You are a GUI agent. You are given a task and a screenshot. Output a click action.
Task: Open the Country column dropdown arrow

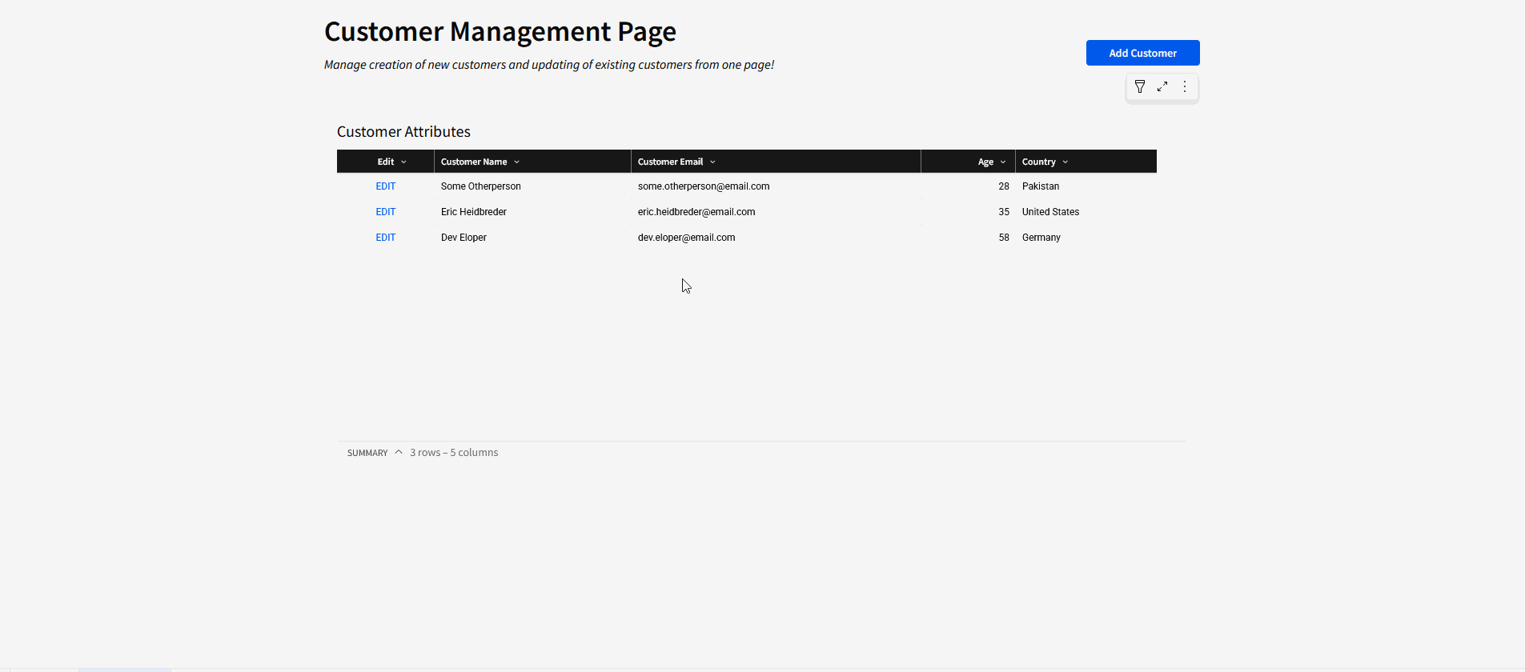pyautogui.click(x=1065, y=162)
